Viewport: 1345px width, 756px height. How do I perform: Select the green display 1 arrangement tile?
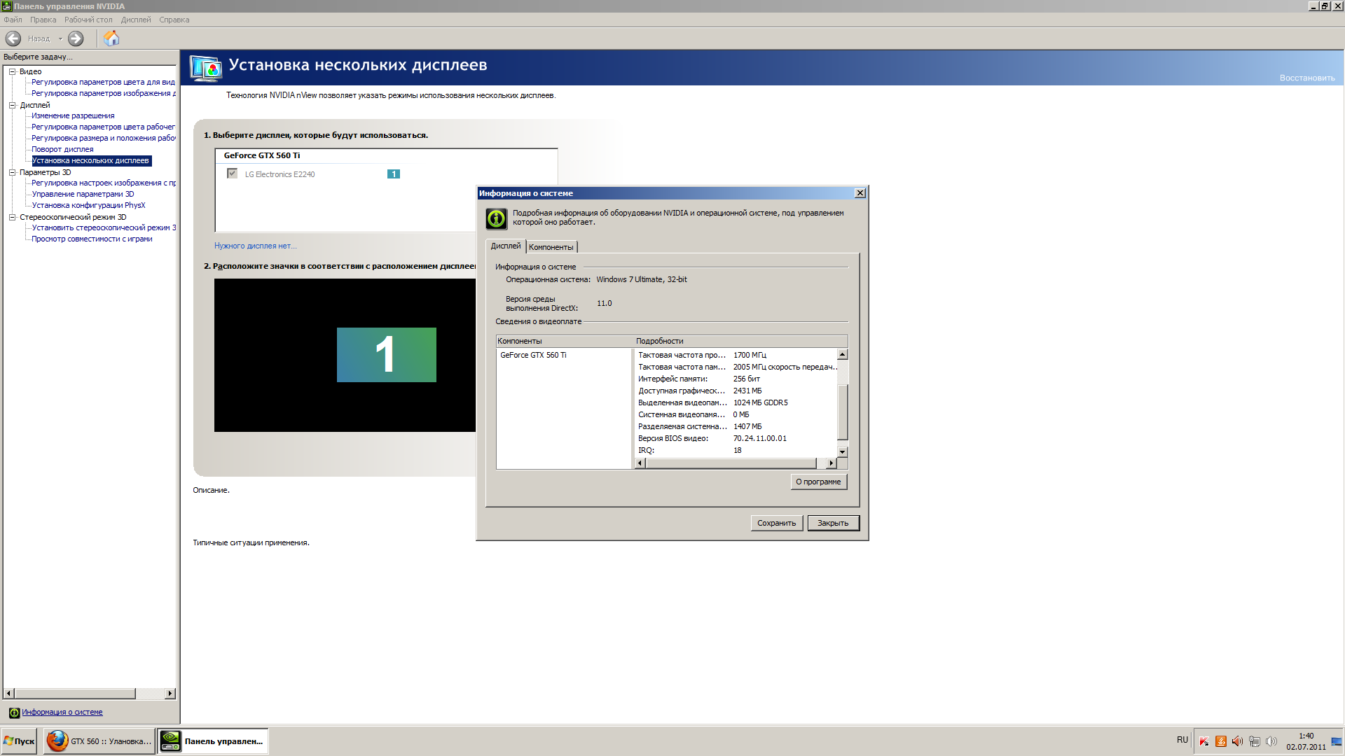tap(386, 355)
